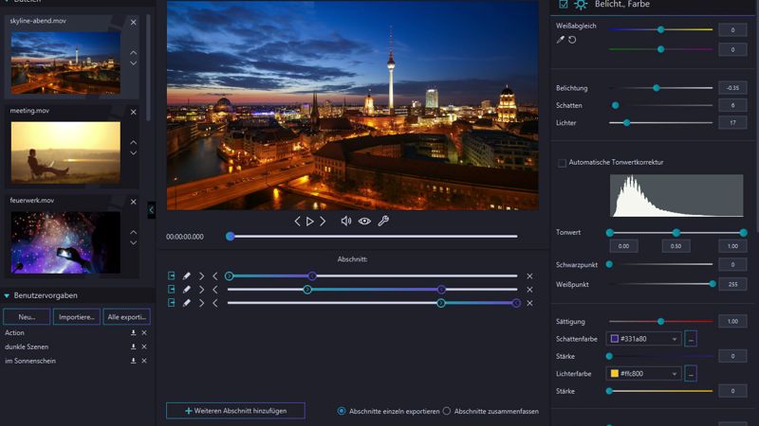759x426 pixels.
Task: Delete the im Sonnenschein preset
Action: (x=144, y=361)
